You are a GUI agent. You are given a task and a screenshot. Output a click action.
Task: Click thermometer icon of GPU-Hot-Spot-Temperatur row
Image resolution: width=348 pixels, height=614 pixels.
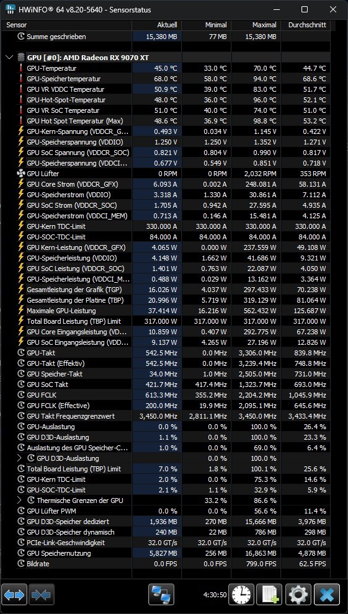coord(21,100)
